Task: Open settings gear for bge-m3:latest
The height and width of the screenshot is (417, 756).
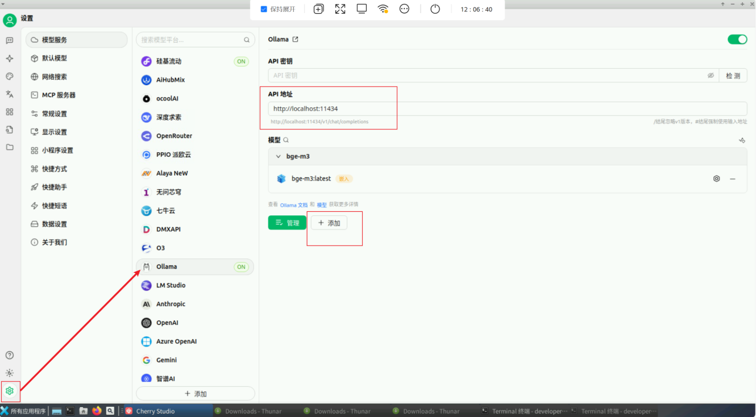Action: pos(717,178)
